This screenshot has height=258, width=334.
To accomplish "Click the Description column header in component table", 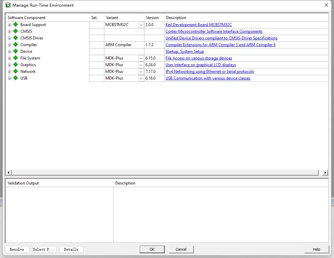I will pos(246,18).
